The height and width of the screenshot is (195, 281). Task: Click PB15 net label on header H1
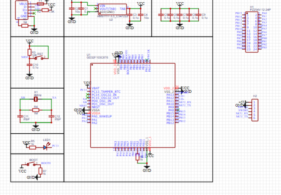point(238,13)
